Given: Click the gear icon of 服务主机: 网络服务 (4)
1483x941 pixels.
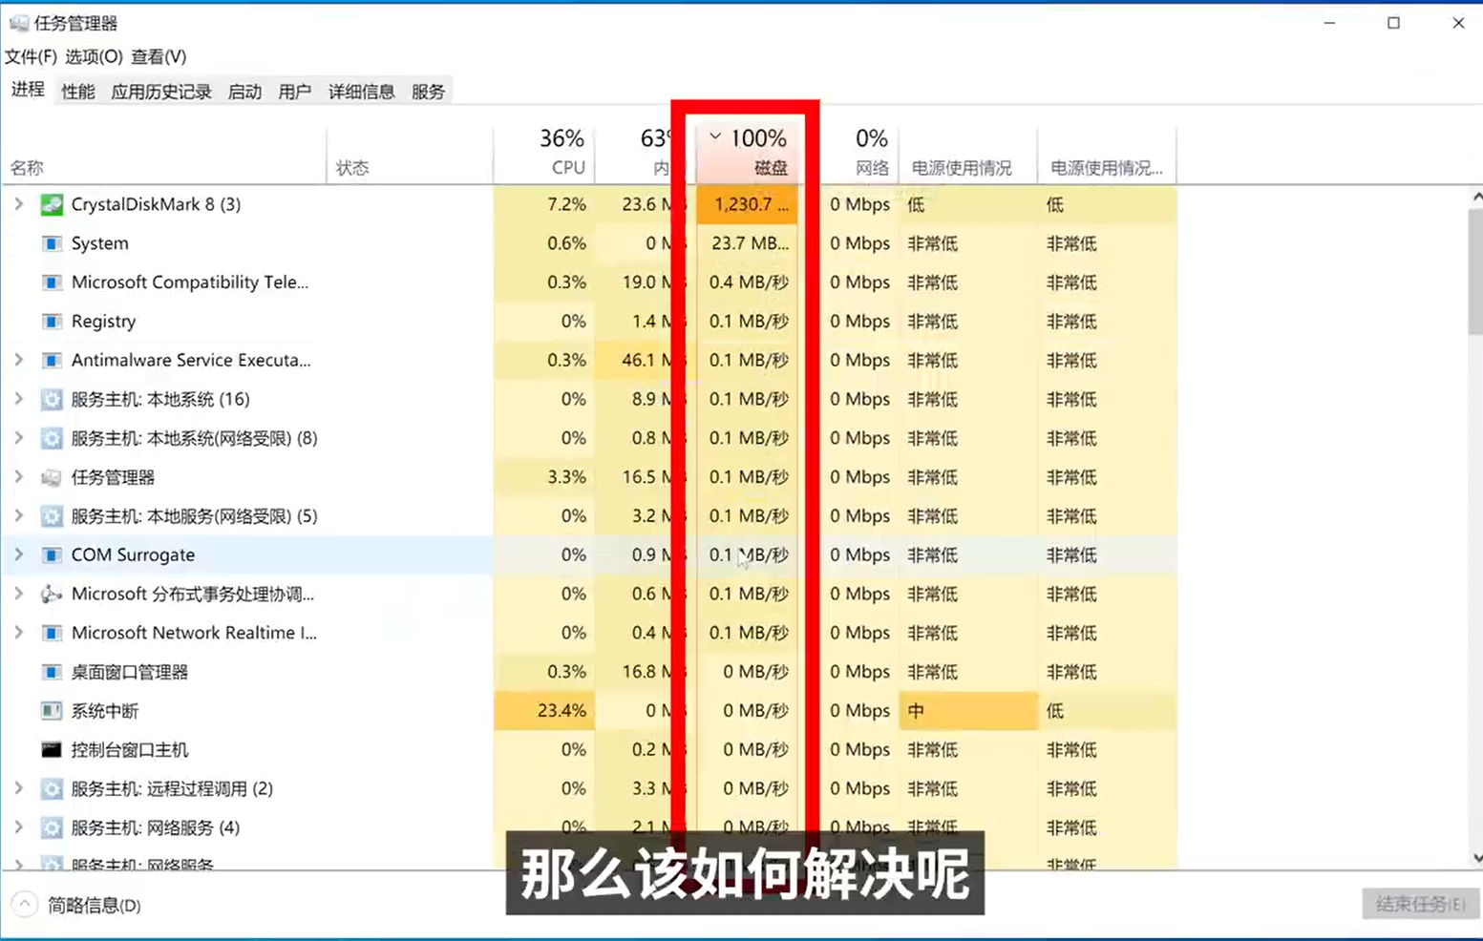Looking at the screenshot, I should pyautogui.click(x=52, y=827).
